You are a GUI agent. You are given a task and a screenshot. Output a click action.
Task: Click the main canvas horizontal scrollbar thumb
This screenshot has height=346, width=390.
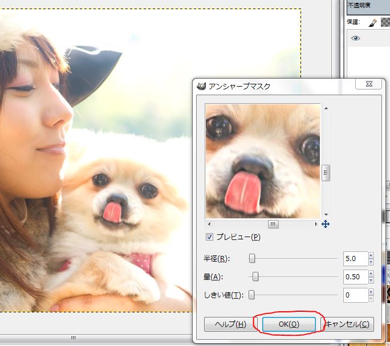click(73, 338)
